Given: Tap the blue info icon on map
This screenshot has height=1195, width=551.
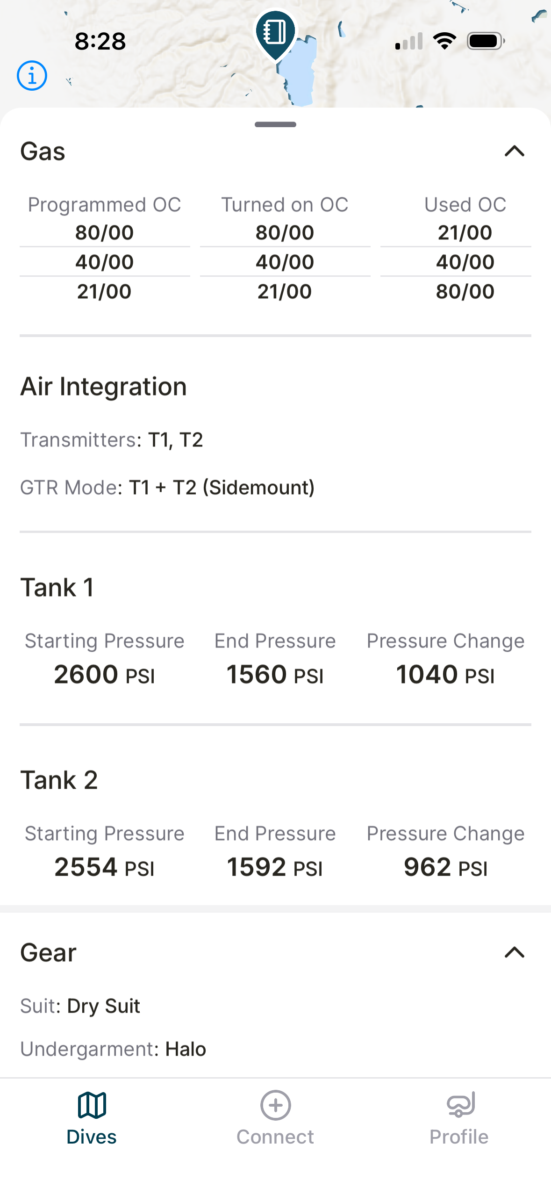Looking at the screenshot, I should pyautogui.click(x=32, y=75).
